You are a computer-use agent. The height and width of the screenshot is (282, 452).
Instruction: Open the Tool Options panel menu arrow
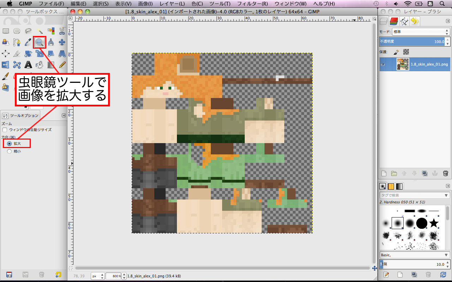pos(64,115)
